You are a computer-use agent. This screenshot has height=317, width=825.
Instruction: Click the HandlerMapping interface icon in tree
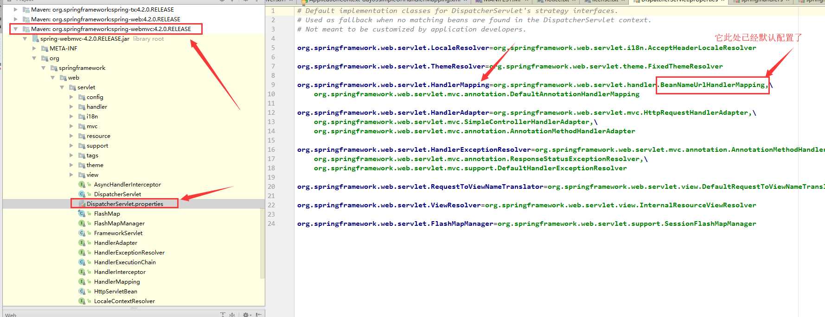pos(82,282)
